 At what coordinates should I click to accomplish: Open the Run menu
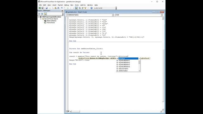(x=72, y=5)
